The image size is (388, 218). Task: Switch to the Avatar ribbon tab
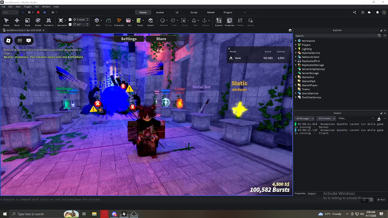tap(160, 12)
